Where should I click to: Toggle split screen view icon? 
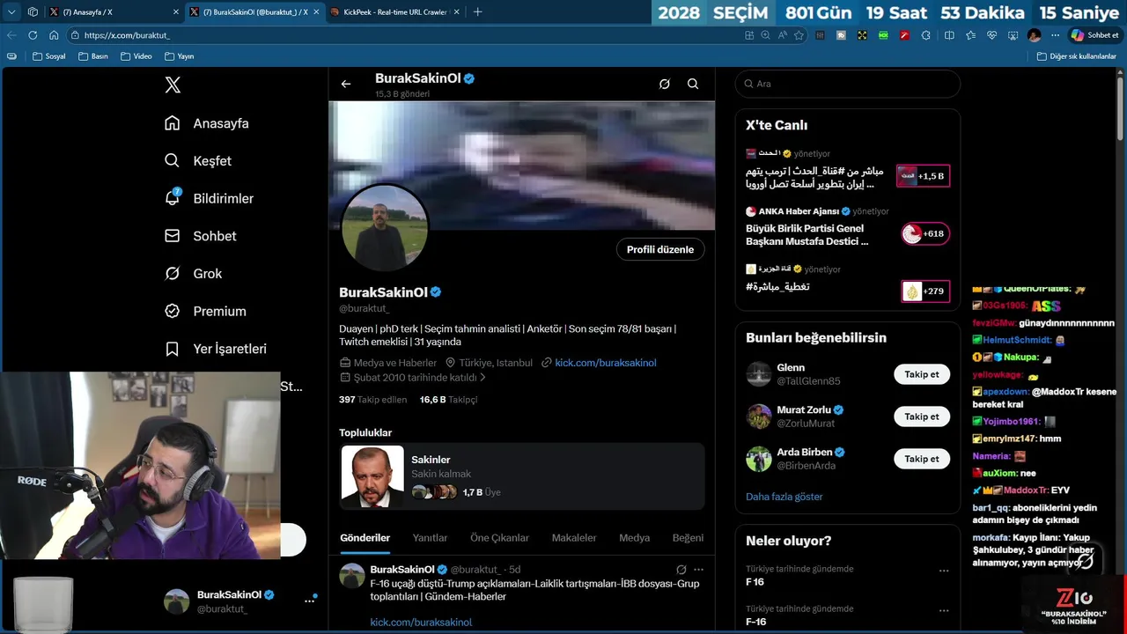[x=949, y=35]
